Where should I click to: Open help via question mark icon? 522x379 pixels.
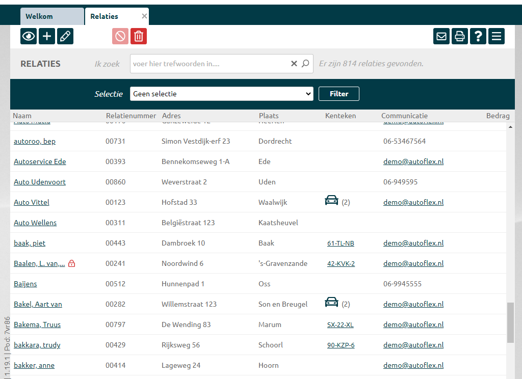click(478, 36)
